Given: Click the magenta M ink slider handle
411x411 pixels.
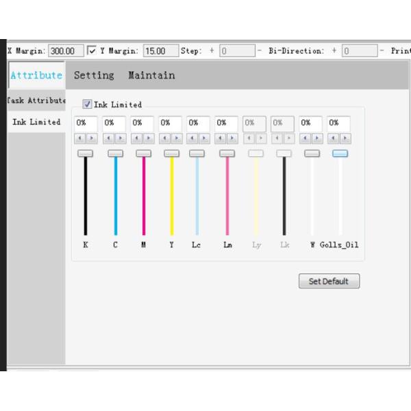Looking at the screenshot, I should pyautogui.click(x=143, y=153).
